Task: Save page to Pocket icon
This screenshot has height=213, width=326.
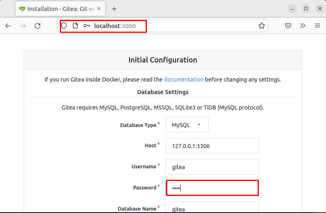Action: click(x=288, y=26)
